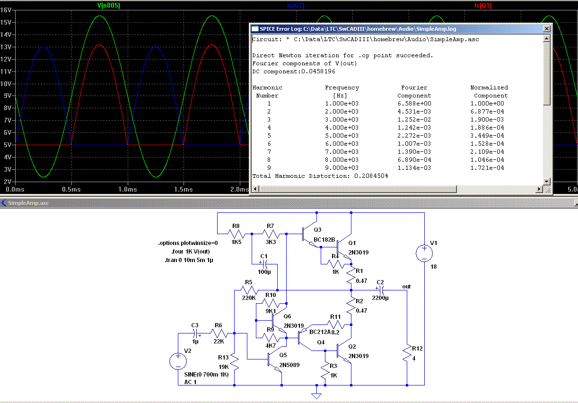This screenshot has height=403, width=578.
Task: Select the Ic(Q1) trace label
Action: [483, 5]
